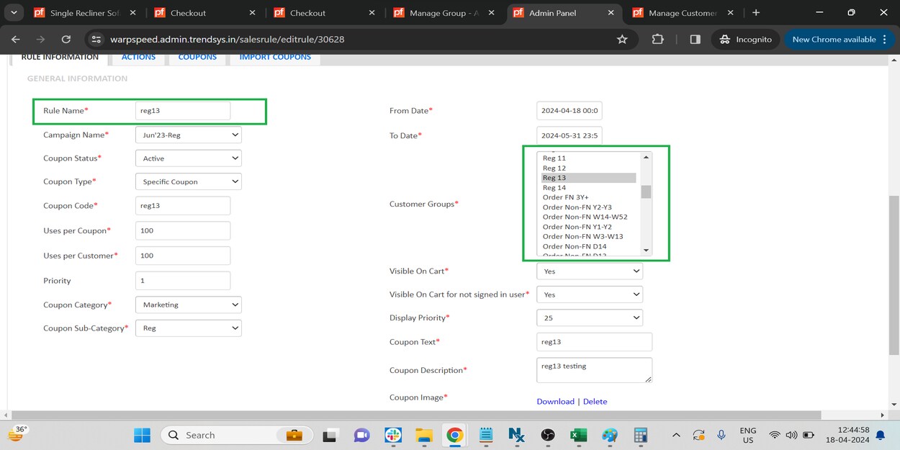900x450 pixels.
Task: Open the browser extensions puzzle icon
Action: (657, 40)
